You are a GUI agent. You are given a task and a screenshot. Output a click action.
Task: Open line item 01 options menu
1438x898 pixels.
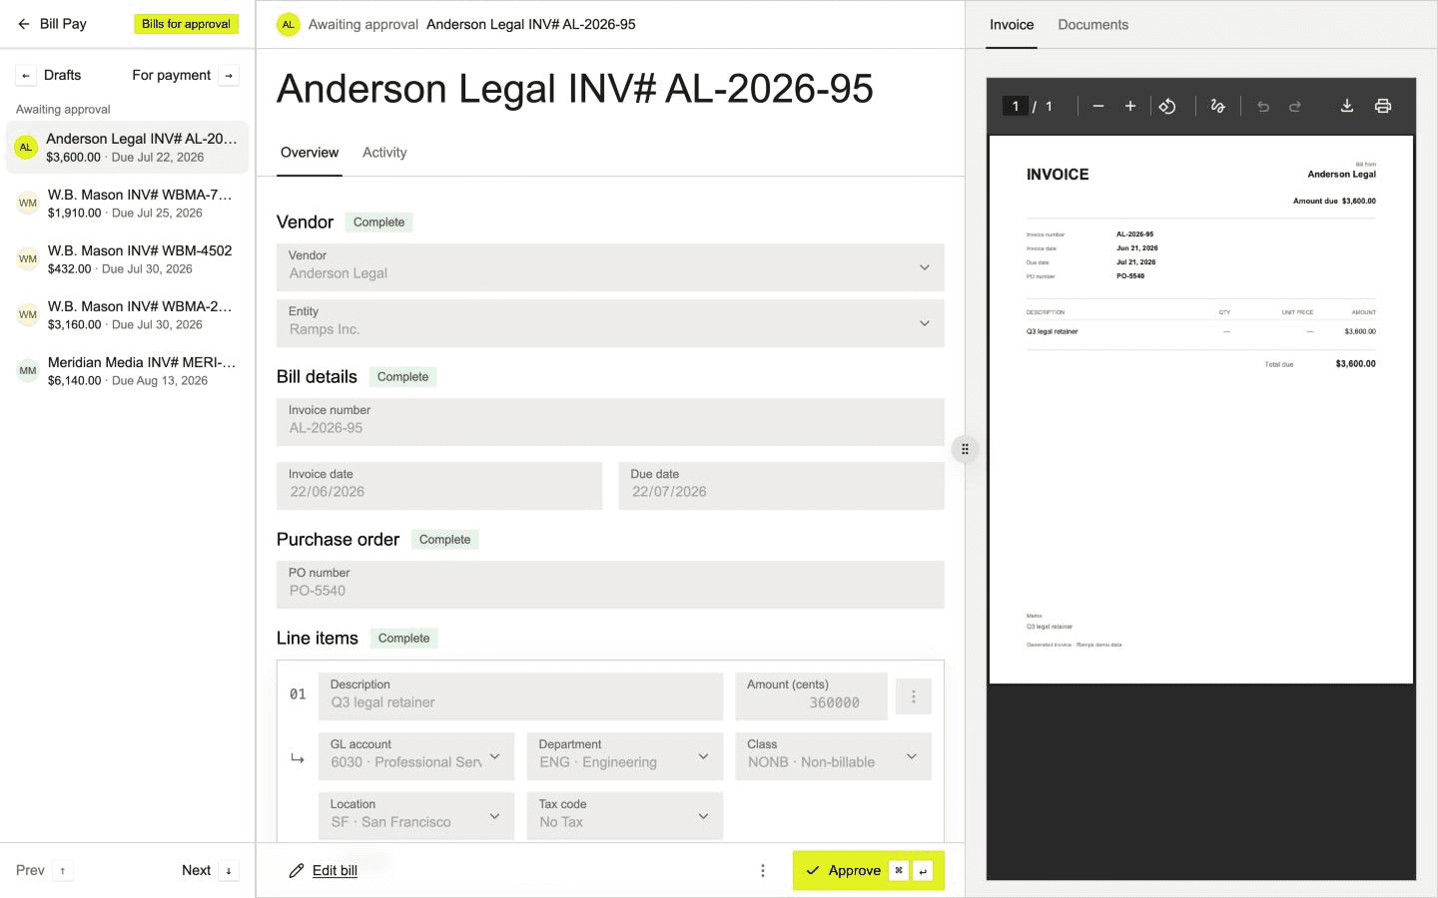914,696
